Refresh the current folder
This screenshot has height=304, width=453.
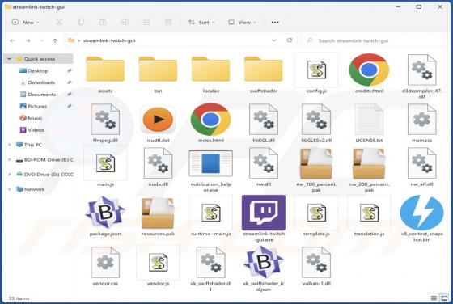coord(290,40)
